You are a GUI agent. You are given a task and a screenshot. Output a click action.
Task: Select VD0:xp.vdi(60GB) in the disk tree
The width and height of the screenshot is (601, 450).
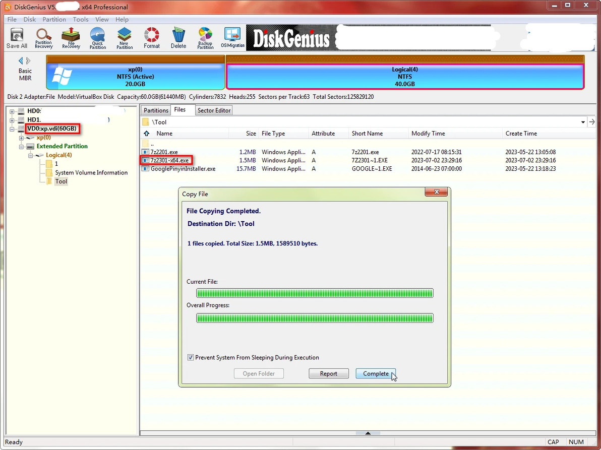(x=52, y=128)
